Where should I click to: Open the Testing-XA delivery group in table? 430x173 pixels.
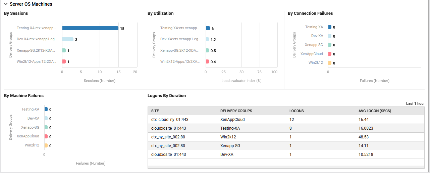(x=230, y=128)
